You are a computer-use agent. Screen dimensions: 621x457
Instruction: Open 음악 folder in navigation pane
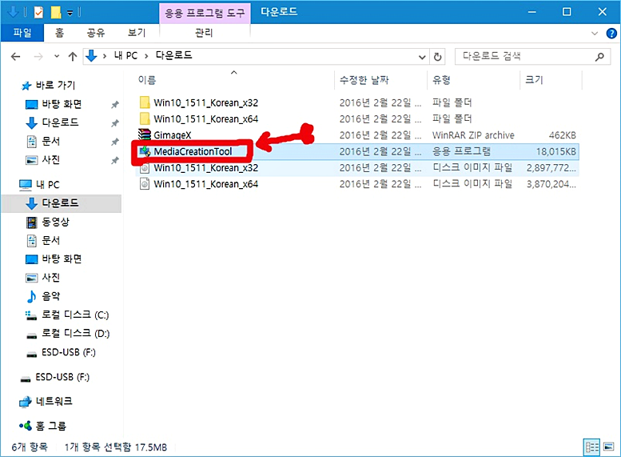tap(50, 296)
